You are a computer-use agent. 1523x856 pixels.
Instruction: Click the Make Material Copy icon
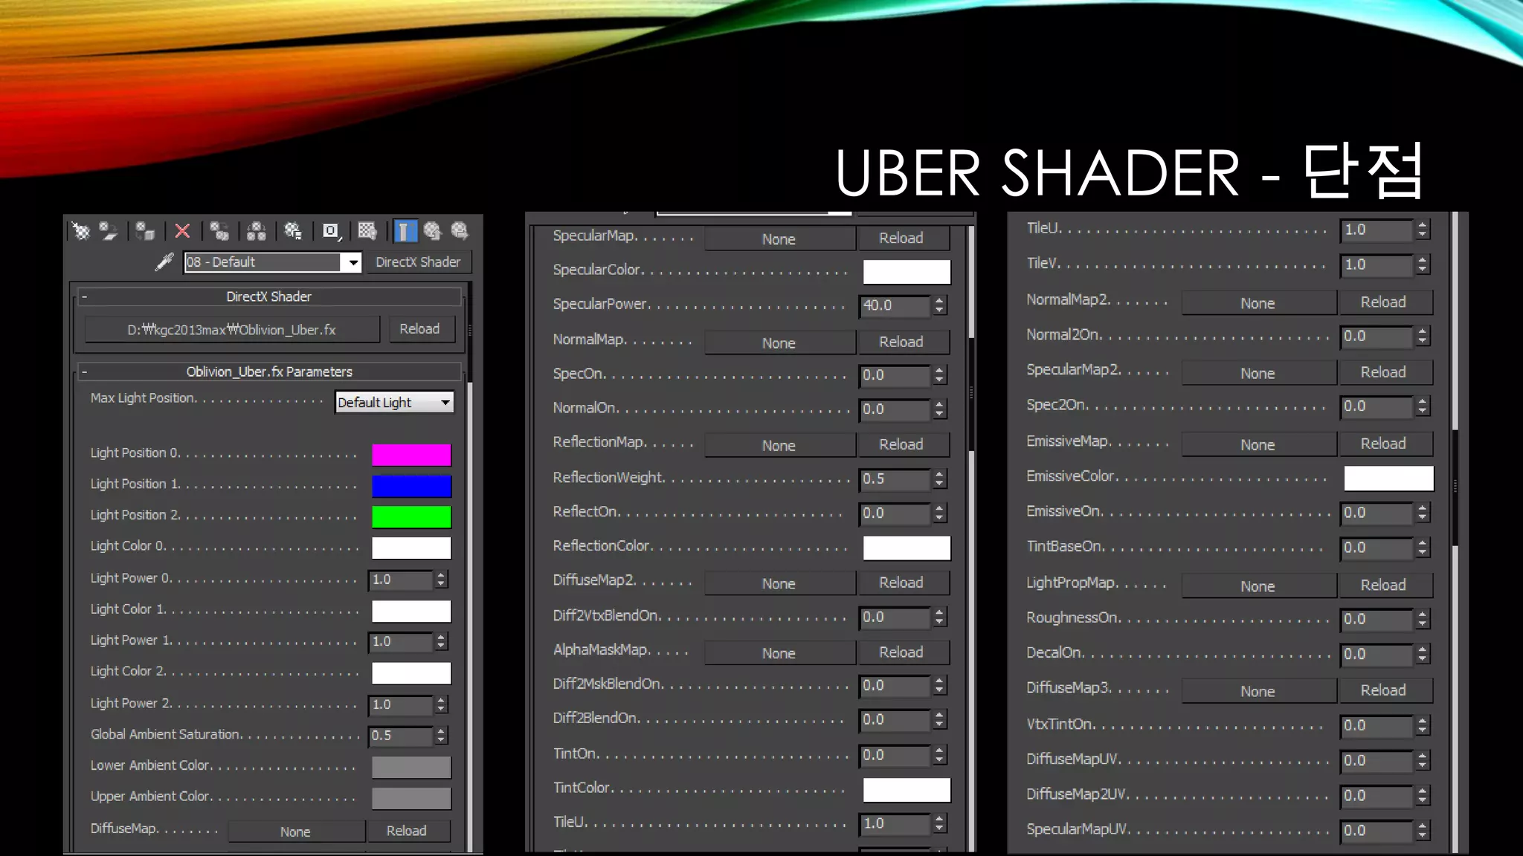[x=219, y=231]
